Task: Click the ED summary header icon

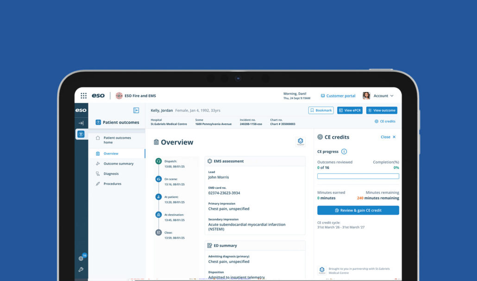Action: pos(210,245)
